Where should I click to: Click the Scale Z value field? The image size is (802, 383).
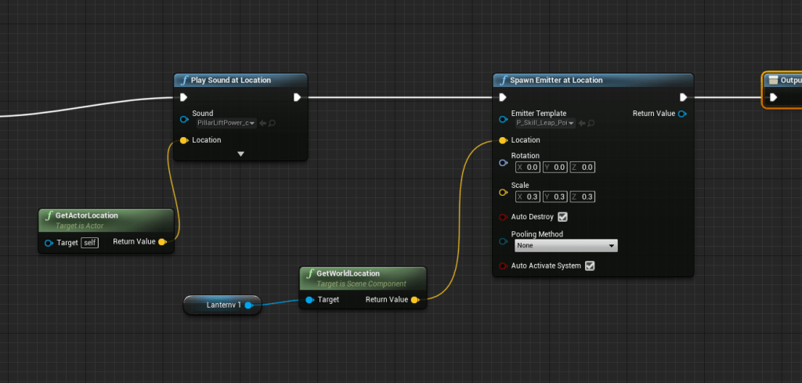coord(587,197)
